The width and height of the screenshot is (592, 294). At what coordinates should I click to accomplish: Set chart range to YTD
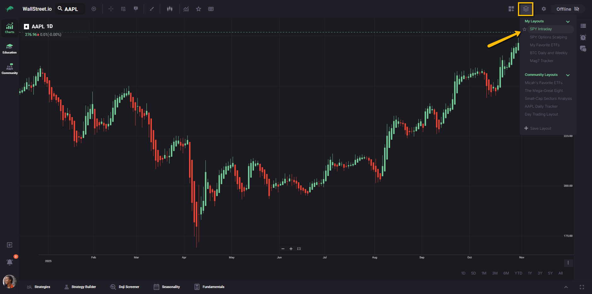[x=518, y=273]
